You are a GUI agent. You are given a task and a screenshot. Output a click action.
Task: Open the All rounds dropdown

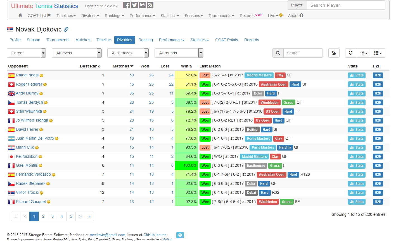(x=179, y=53)
